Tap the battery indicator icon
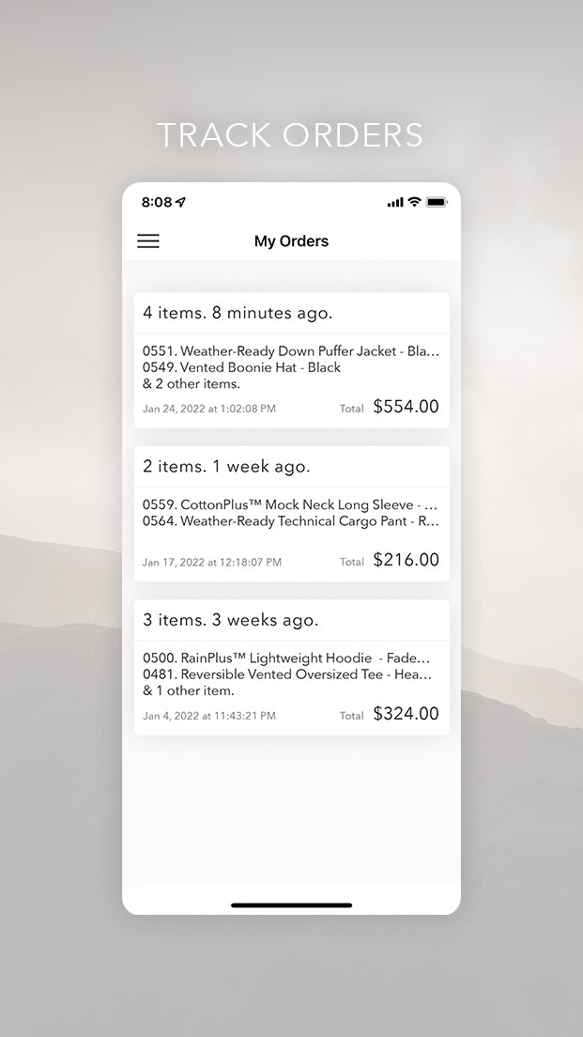Image resolution: width=583 pixels, height=1037 pixels. [x=437, y=202]
